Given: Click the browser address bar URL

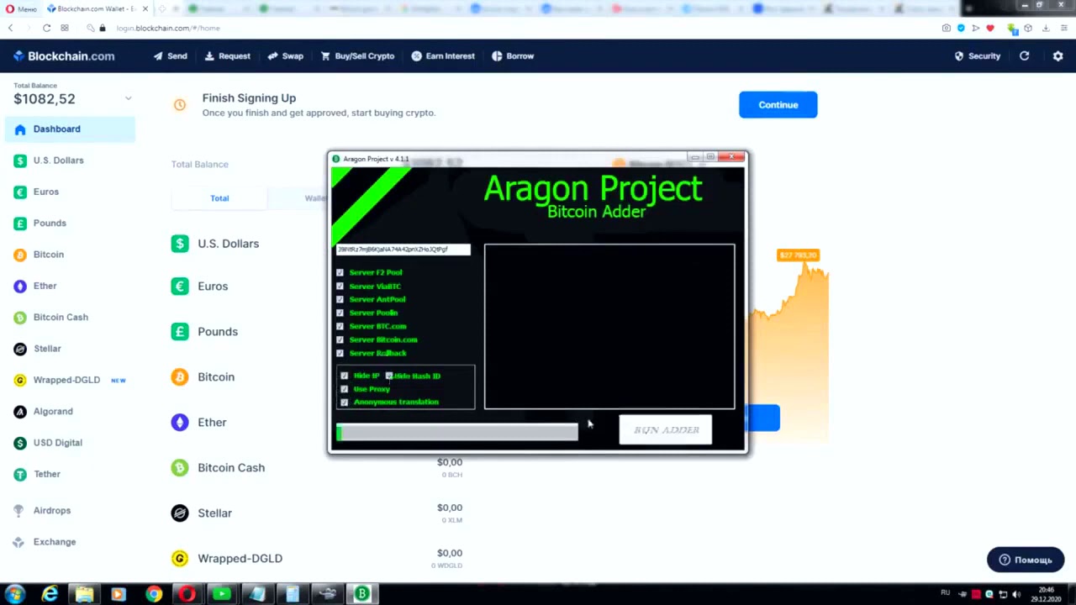Looking at the screenshot, I should pyautogui.click(x=168, y=28).
